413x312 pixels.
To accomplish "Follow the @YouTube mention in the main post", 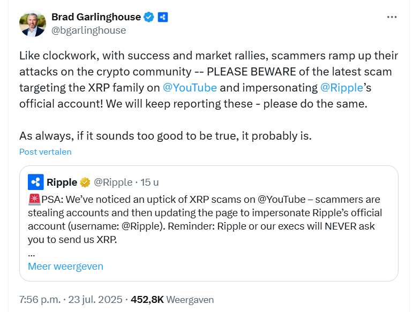I will [x=191, y=87].
